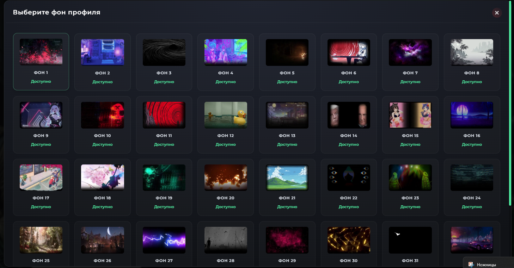The width and height of the screenshot is (514, 268).
Task: Click the "Доступно" status under ФОН 1
Action: point(41,81)
